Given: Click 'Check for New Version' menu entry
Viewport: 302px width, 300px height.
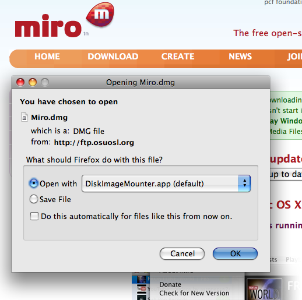Looking at the screenshot, I should (x=194, y=293).
